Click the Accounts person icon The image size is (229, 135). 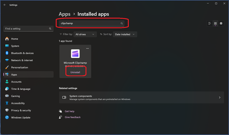tap(7, 82)
